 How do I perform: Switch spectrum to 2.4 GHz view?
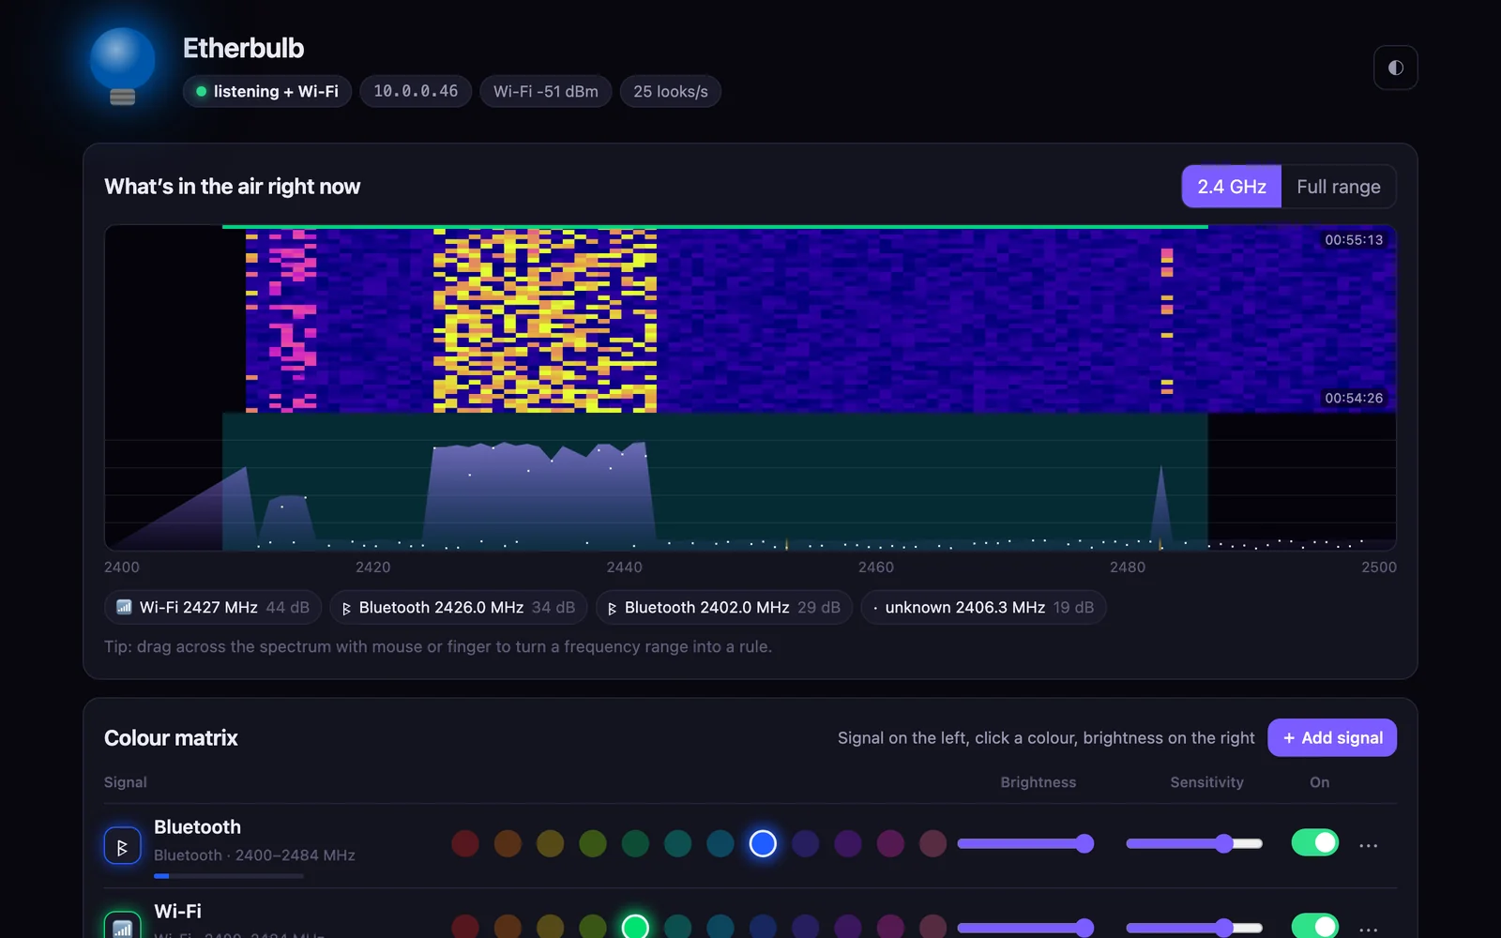coord(1232,187)
